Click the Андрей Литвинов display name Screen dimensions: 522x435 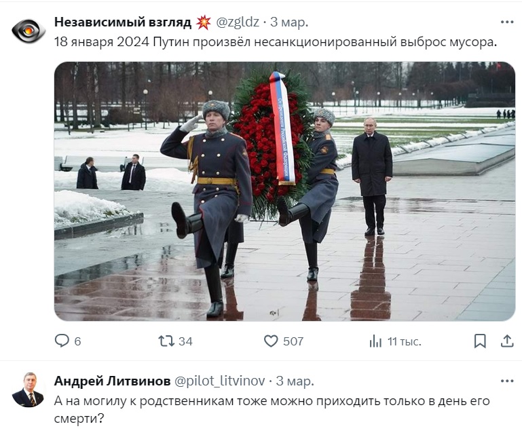(x=112, y=381)
